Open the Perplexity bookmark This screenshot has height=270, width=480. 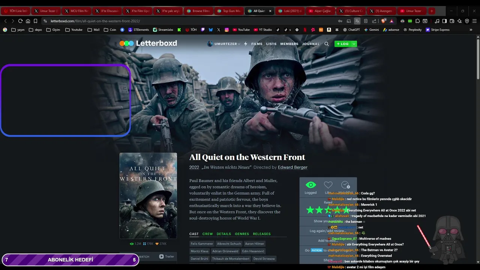(x=412, y=30)
